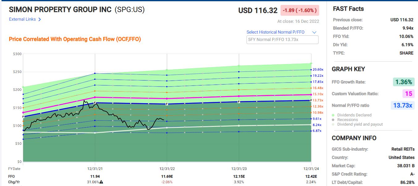Click the 9.61x multiple label
The image size is (418, 186).
317,119
